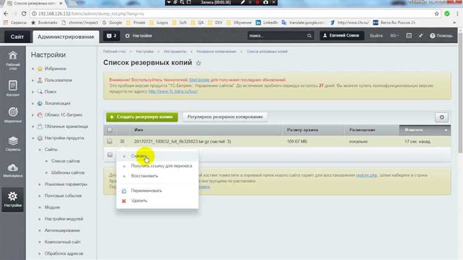The width and height of the screenshot is (463, 260).
Task: Expand Облачные хранилища node
Action: (33, 126)
